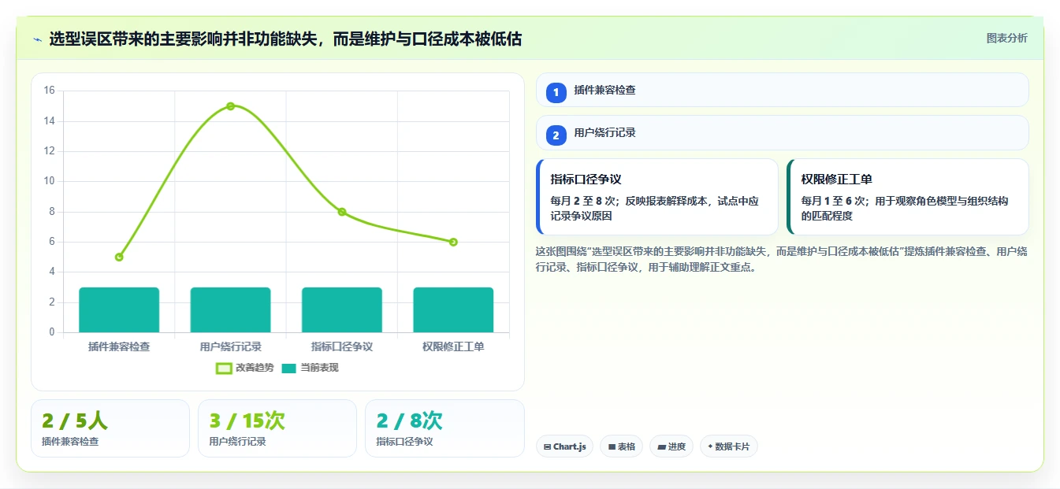The image size is (1060, 489).
Task: Select the 数据卡片 tag chip
Action: 729,446
